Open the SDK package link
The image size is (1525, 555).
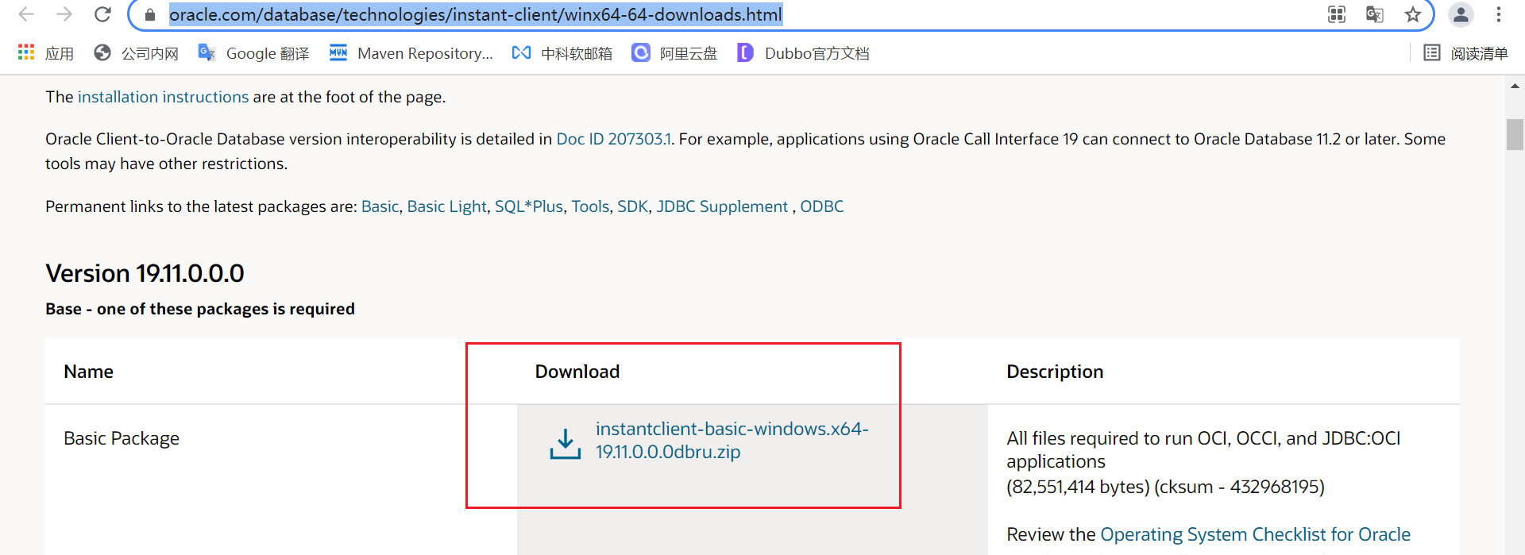click(632, 206)
